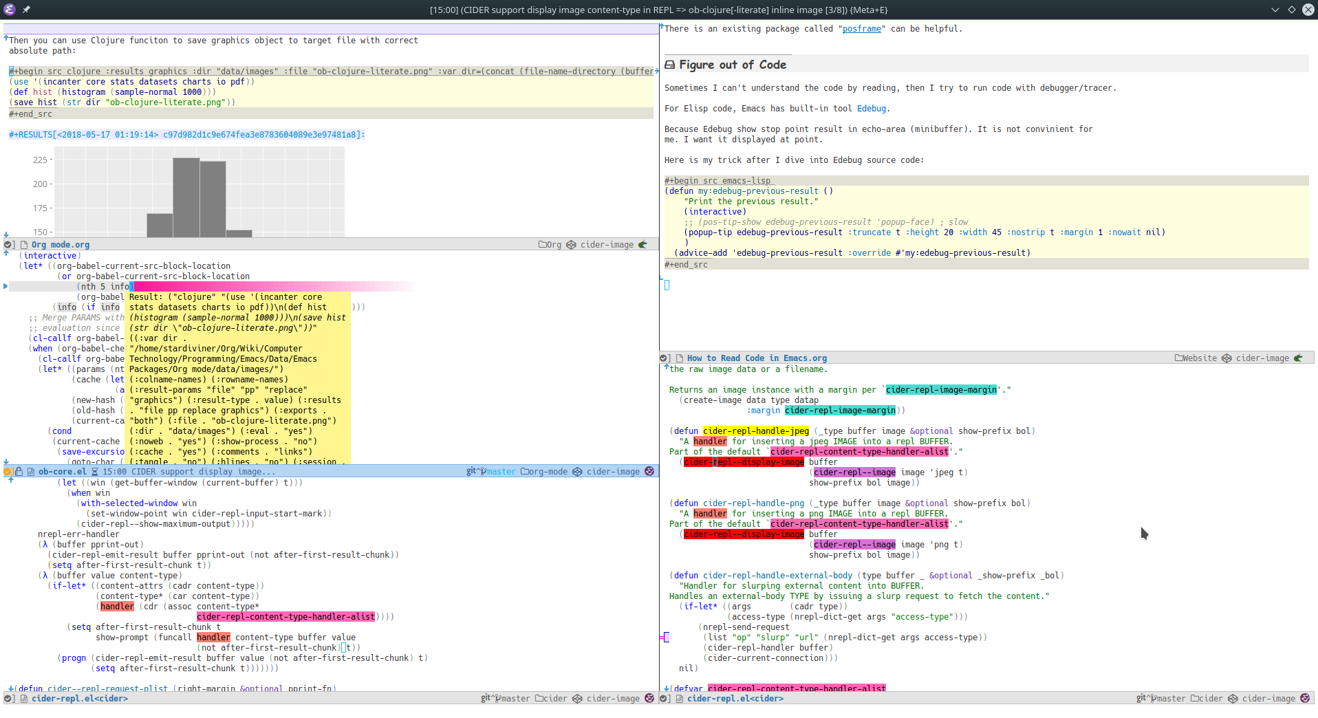Image resolution: width=1318 pixels, height=718 pixels.
Task: Click the file icon in the bottom-left cider-repl.el mode line
Action: [x=24, y=699]
